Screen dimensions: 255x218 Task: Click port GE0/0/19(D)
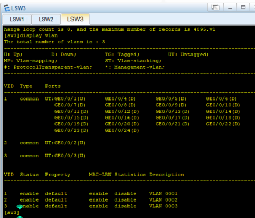pyautogui.click(x=71, y=124)
